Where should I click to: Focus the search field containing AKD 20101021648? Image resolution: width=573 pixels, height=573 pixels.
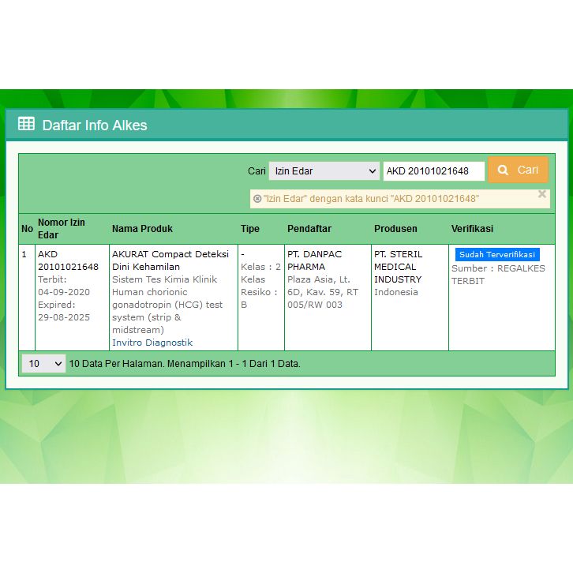(x=434, y=170)
